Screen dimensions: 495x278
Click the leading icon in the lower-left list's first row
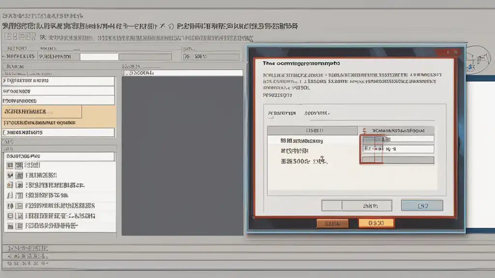[x=10, y=165]
